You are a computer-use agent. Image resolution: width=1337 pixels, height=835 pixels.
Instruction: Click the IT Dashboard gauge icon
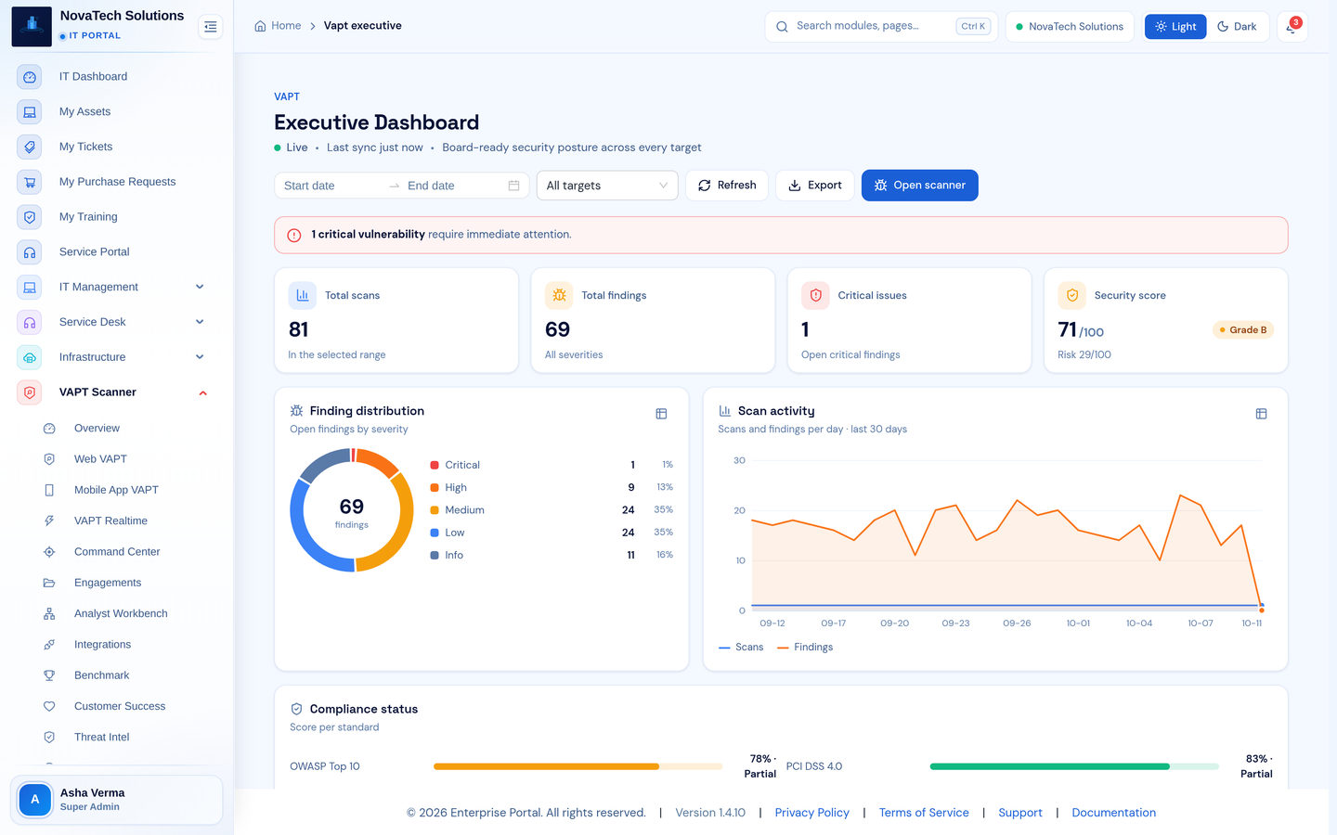pyautogui.click(x=30, y=77)
